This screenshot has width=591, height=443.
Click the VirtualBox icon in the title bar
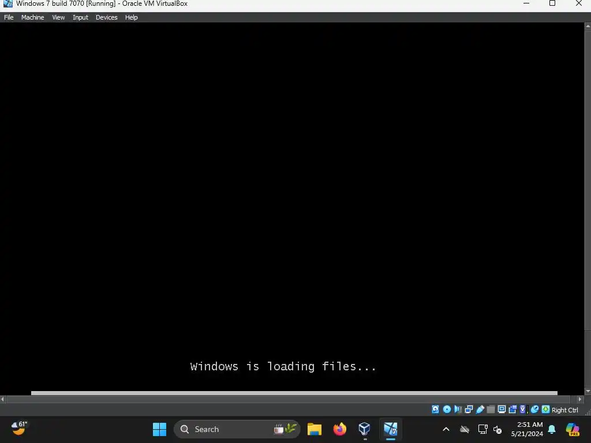(8, 4)
